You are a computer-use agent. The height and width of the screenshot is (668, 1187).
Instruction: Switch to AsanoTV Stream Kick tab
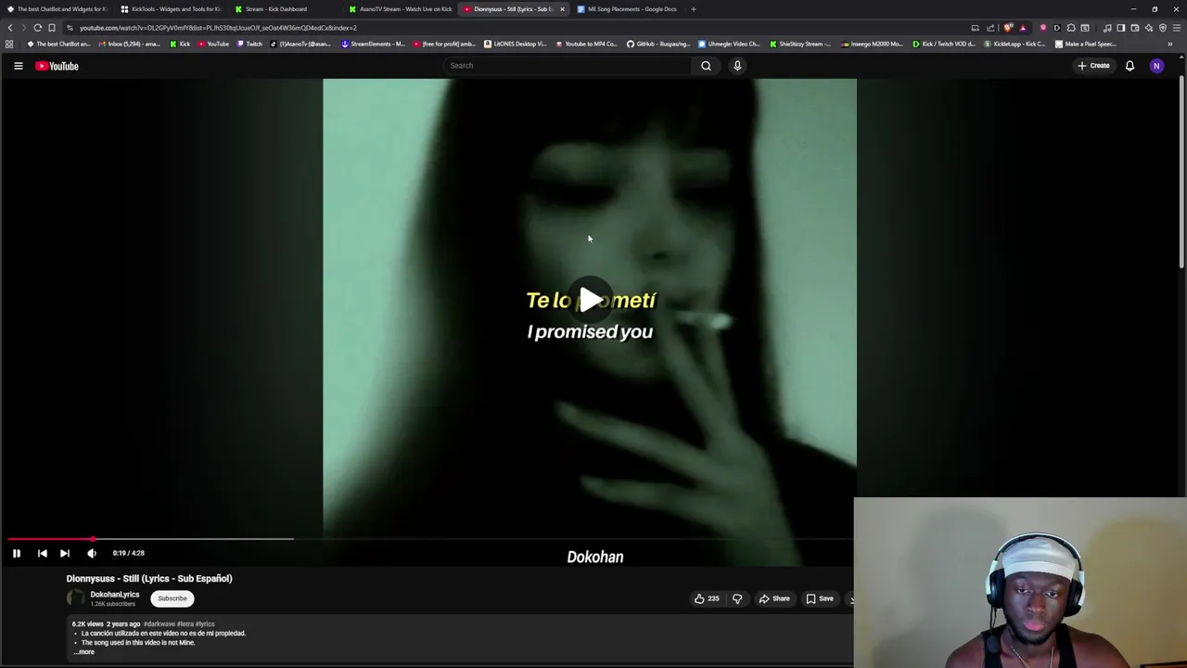[x=401, y=9]
